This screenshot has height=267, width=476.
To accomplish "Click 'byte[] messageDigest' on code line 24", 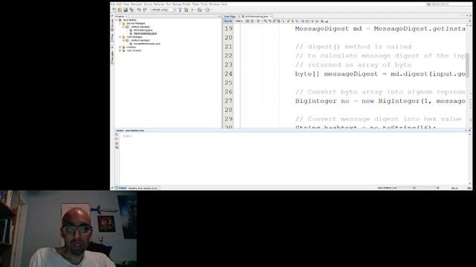I will click(x=336, y=74).
